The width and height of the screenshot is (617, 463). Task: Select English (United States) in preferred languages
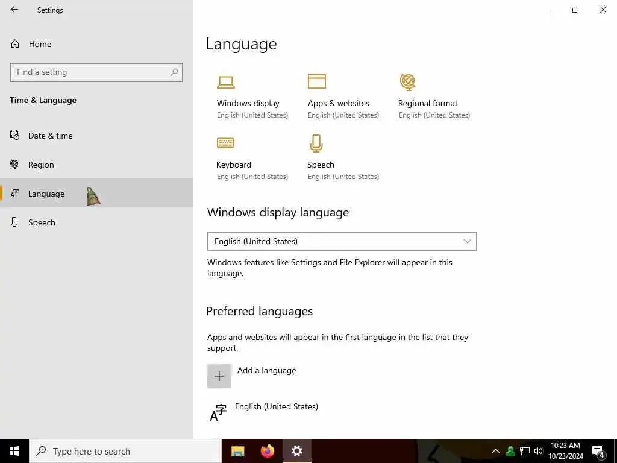(276, 406)
